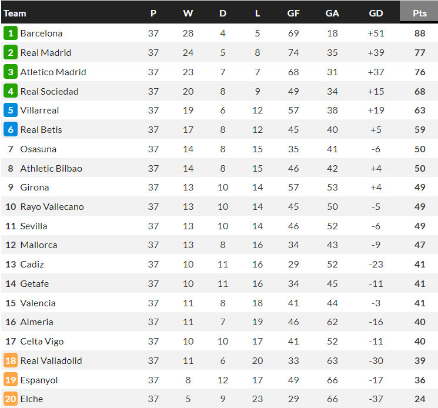
Task: Click the Team column header
Action: tap(15, 13)
